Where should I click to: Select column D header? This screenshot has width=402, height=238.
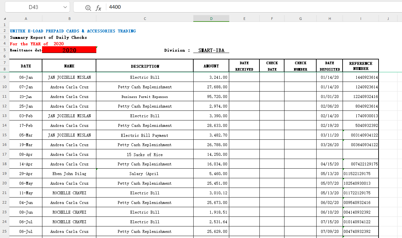coord(211,19)
